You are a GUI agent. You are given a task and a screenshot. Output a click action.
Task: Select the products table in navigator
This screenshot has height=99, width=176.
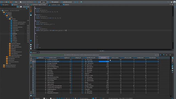coord(15,34)
